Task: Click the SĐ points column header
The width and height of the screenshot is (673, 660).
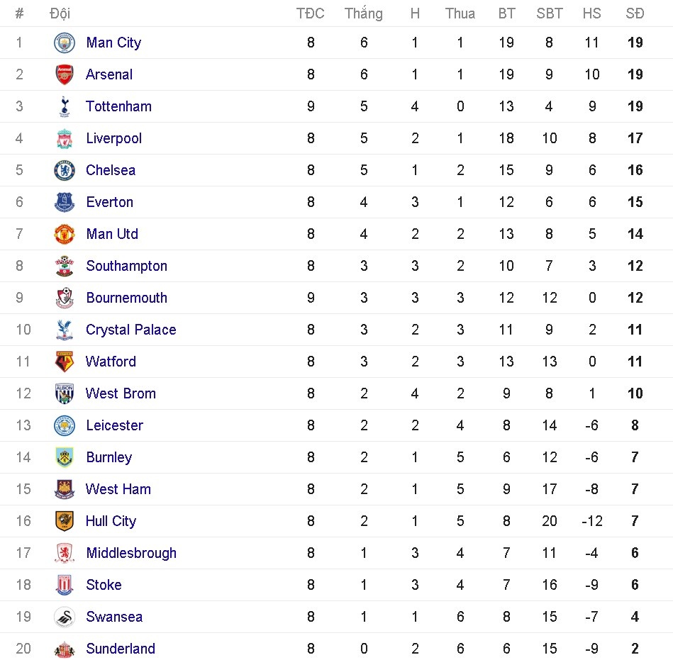Action: pos(635,13)
